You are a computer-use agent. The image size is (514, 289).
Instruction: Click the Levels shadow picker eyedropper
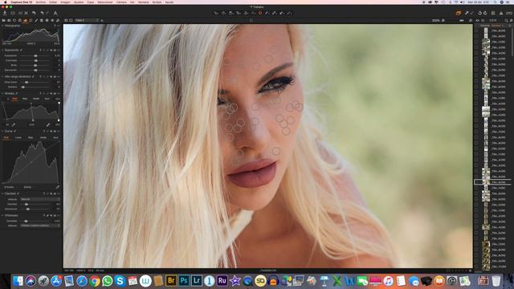[x=14, y=124]
